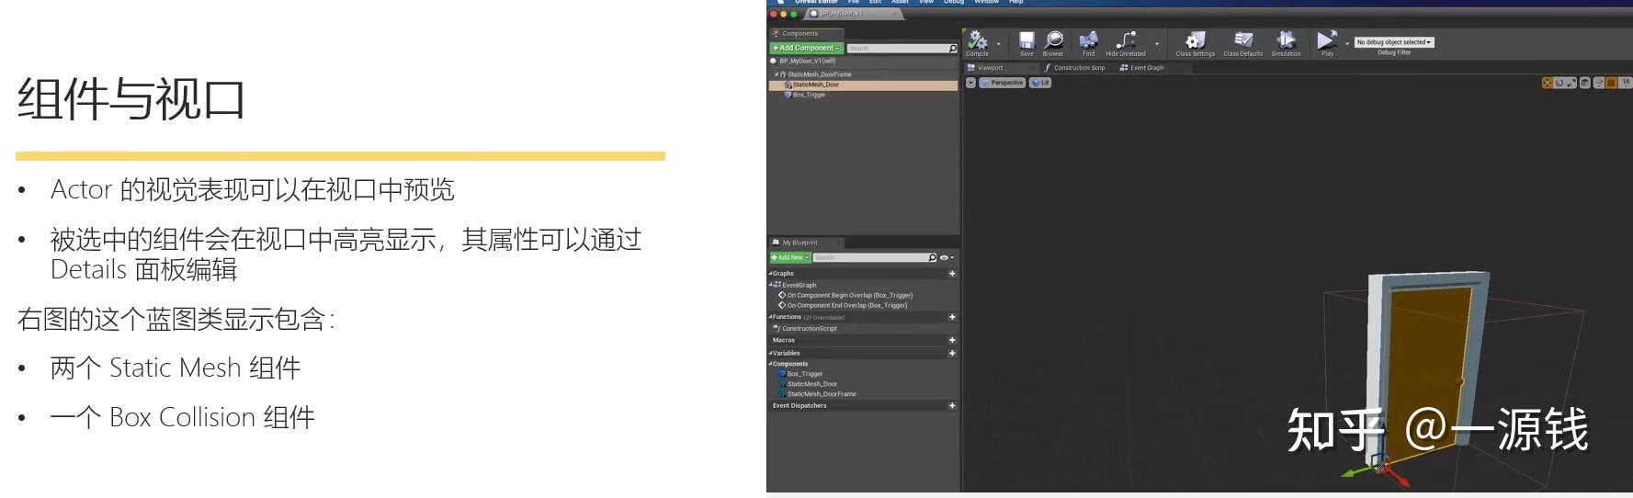Collapse the Variables section
Viewport: 1633px width, 498px height.
tap(770, 353)
